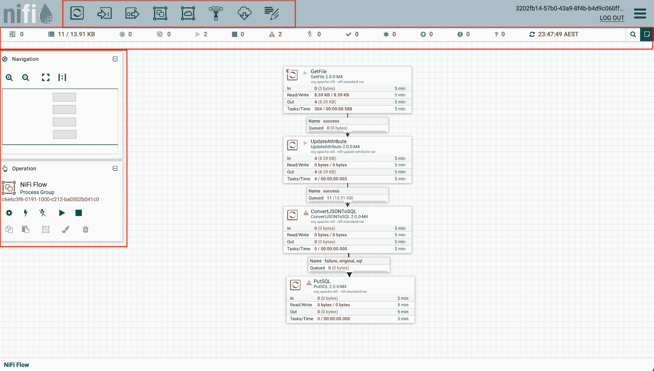Click the Paste icon in Operation panel
654x371 pixels.
pyautogui.click(x=26, y=229)
